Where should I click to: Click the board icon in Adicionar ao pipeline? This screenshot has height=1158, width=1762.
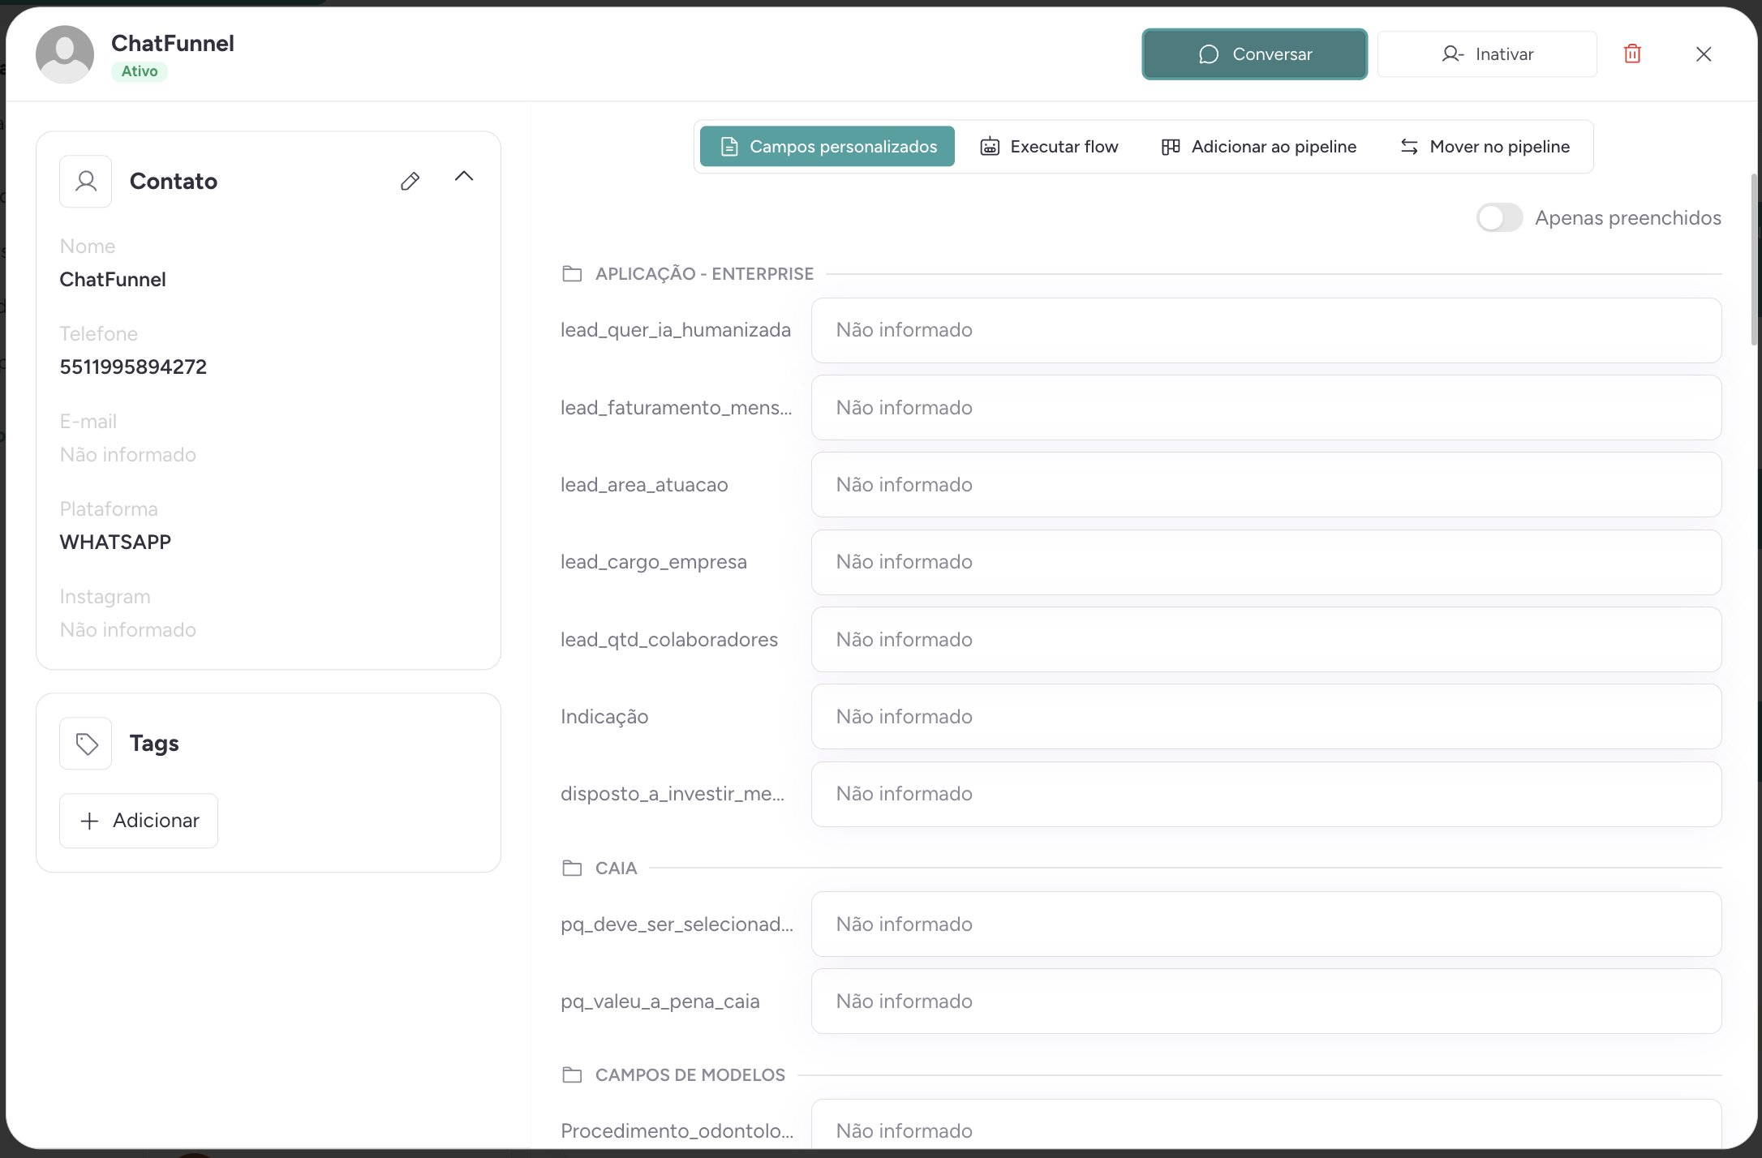pyautogui.click(x=1171, y=147)
